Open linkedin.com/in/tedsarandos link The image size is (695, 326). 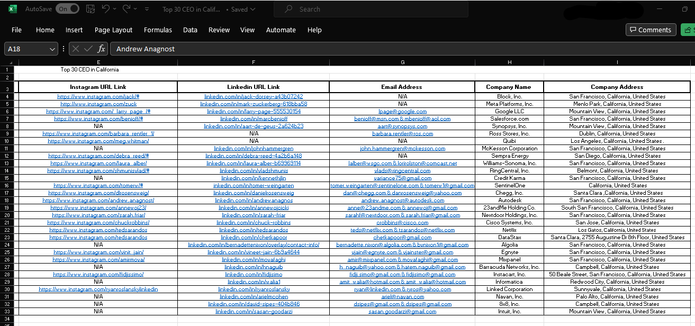point(254,230)
